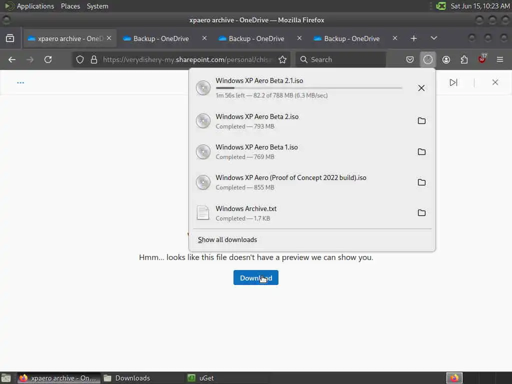Click the uBlock Origin extension icon

pos(482,59)
